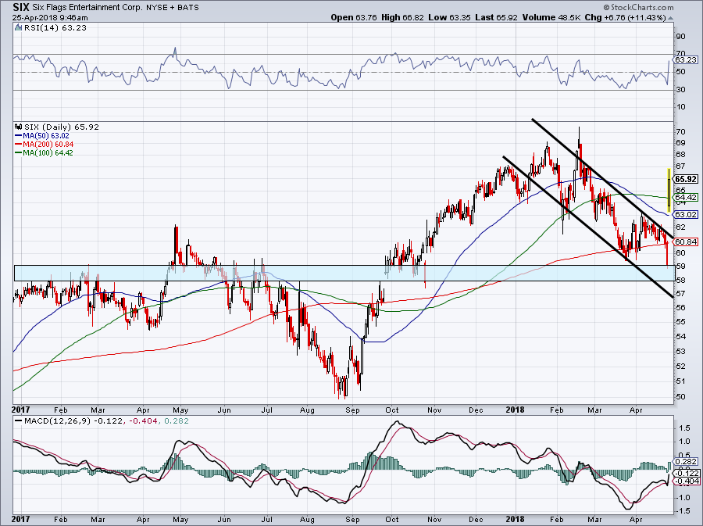The image size is (703, 526).
Task: Click the MA(200) 60.84 legend text
Action: click(48, 145)
